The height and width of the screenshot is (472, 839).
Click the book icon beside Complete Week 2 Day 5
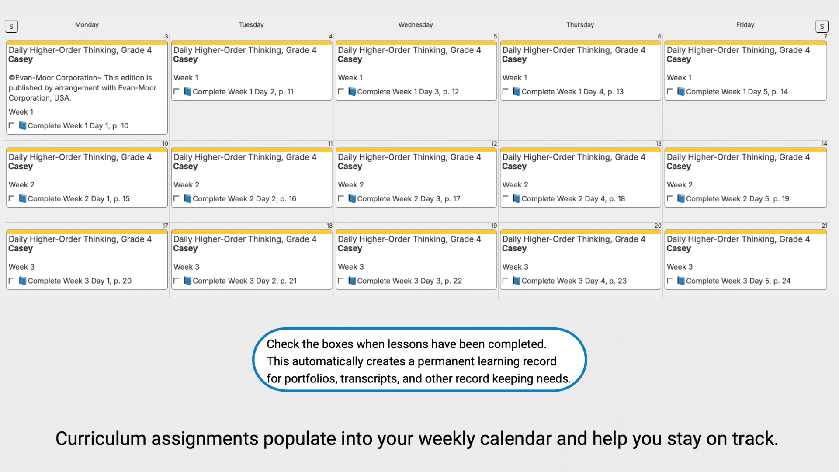681,198
